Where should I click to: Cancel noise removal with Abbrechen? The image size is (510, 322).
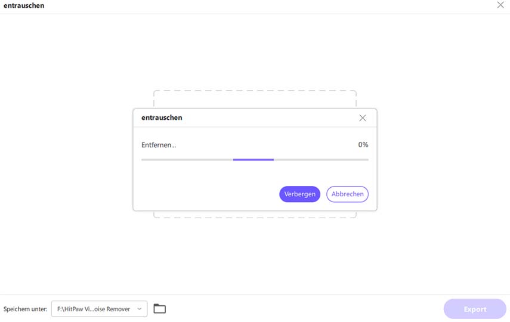[x=347, y=194]
